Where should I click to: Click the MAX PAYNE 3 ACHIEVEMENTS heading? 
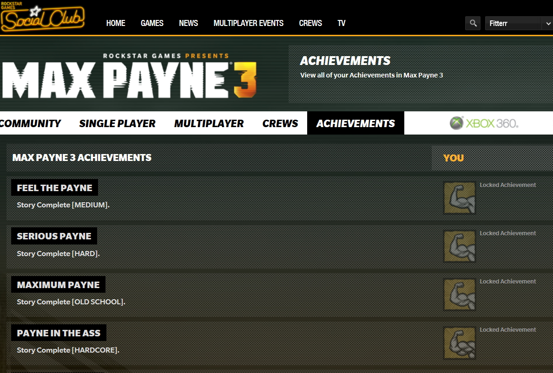pos(82,157)
